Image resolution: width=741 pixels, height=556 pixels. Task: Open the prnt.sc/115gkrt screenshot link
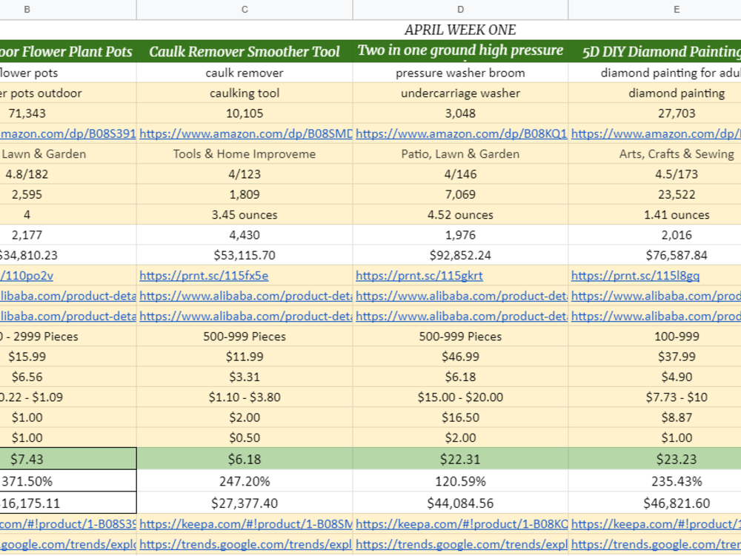click(419, 276)
